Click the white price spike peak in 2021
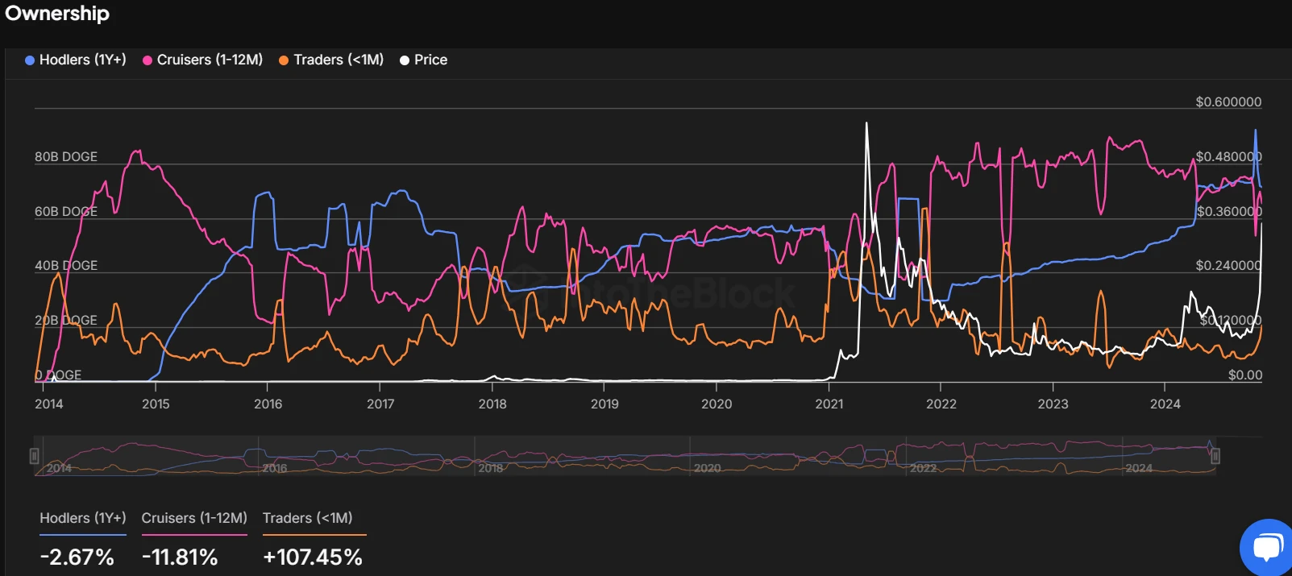The height and width of the screenshot is (576, 1292). pyautogui.click(x=866, y=123)
